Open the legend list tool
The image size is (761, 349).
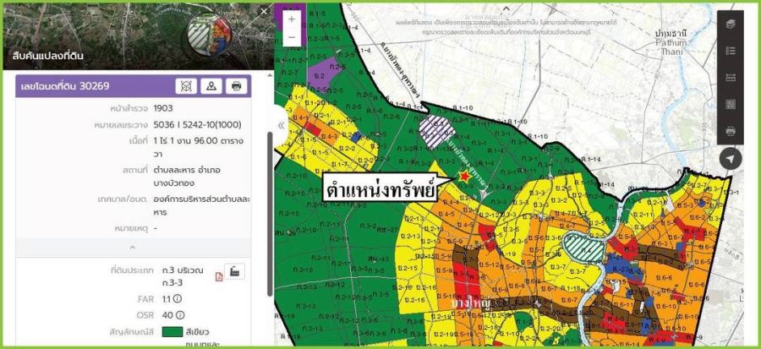(731, 51)
